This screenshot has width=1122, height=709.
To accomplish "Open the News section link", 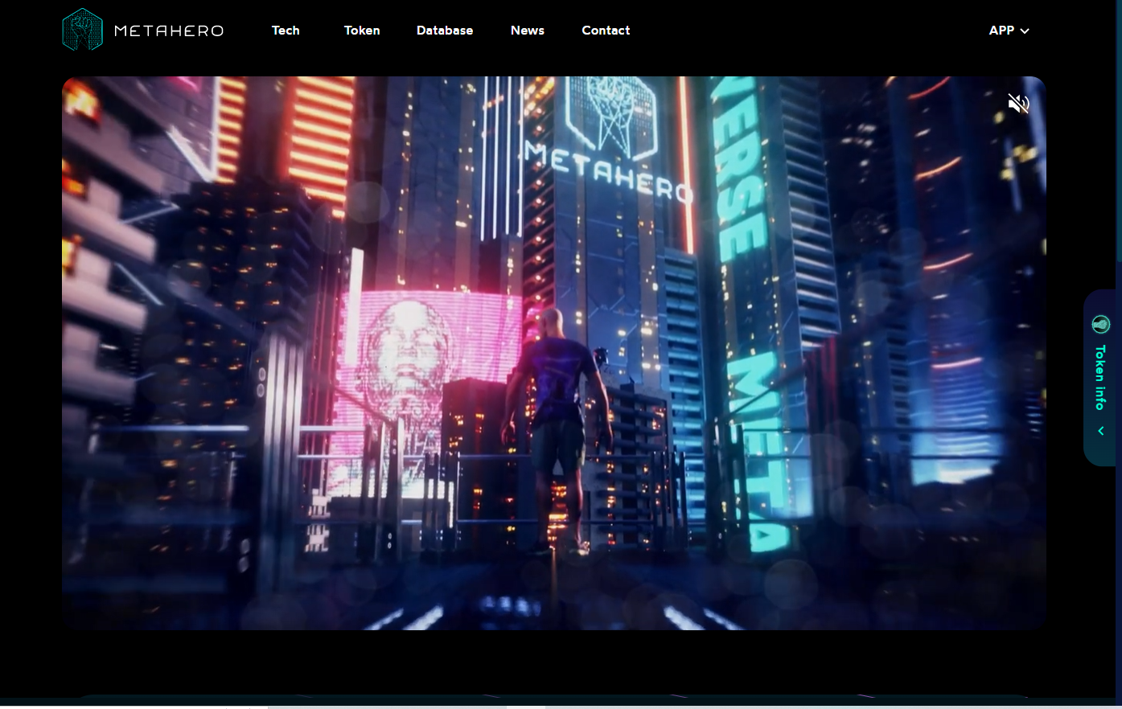I will coord(528,31).
